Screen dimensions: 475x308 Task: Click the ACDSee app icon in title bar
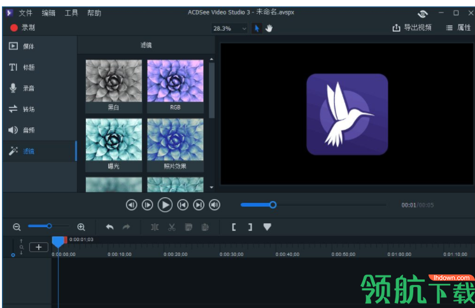10,13
